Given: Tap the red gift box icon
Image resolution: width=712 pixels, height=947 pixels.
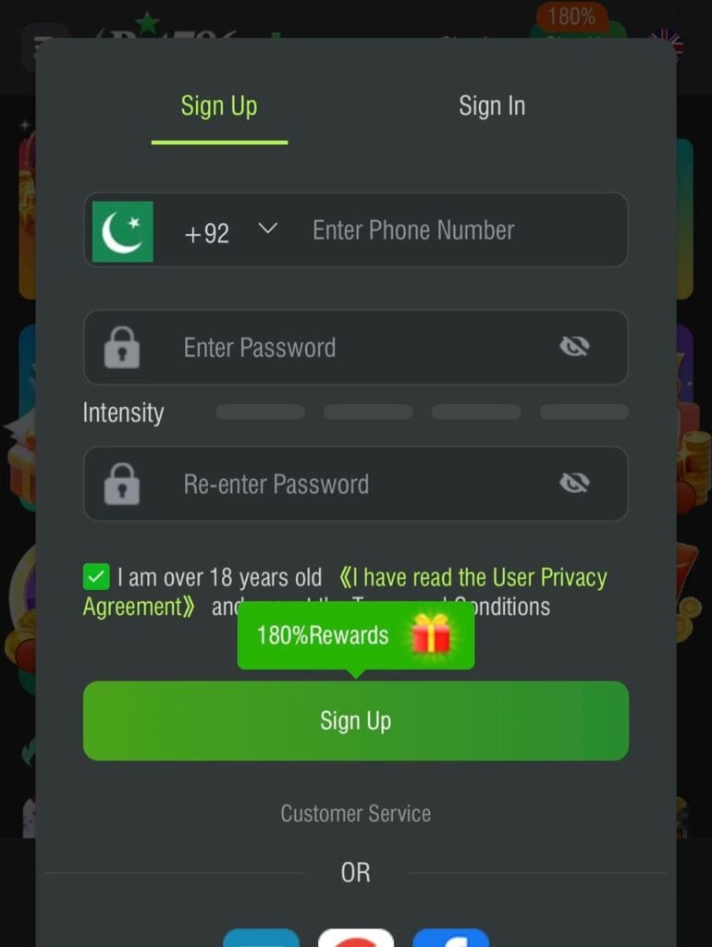Looking at the screenshot, I should tap(431, 633).
